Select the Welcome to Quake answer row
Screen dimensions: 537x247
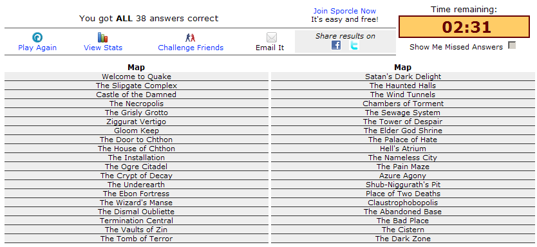(137, 77)
